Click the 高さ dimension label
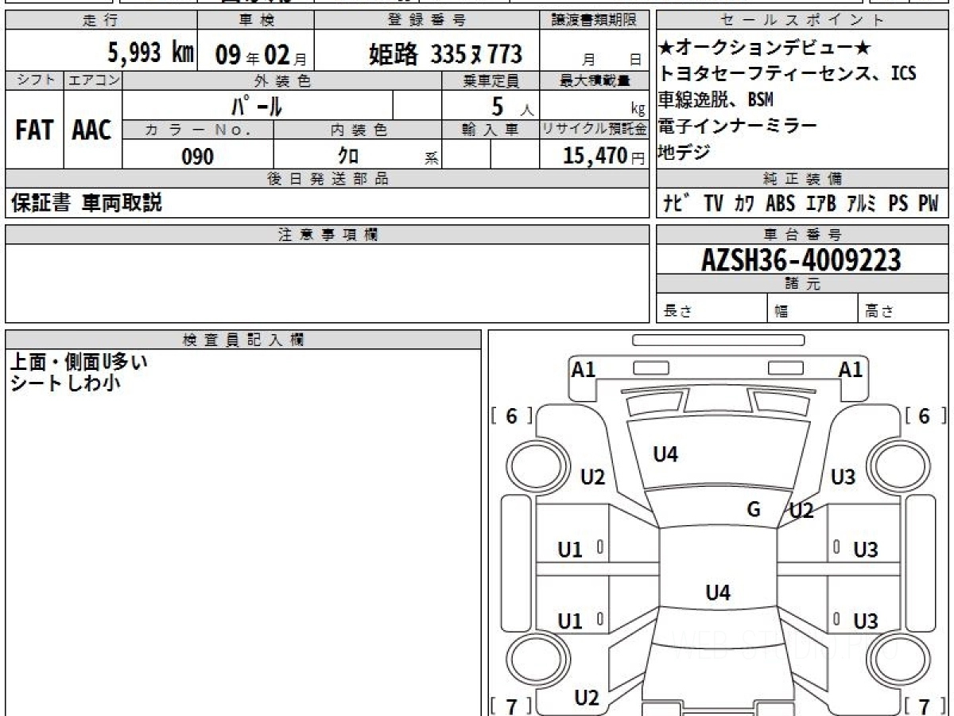954x716 pixels. coord(879,311)
